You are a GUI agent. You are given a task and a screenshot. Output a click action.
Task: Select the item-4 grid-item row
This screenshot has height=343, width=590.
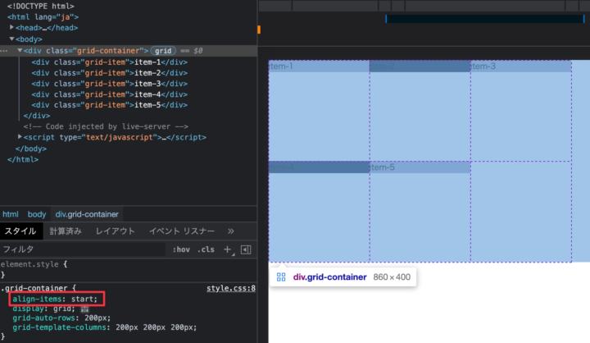pos(110,94)
